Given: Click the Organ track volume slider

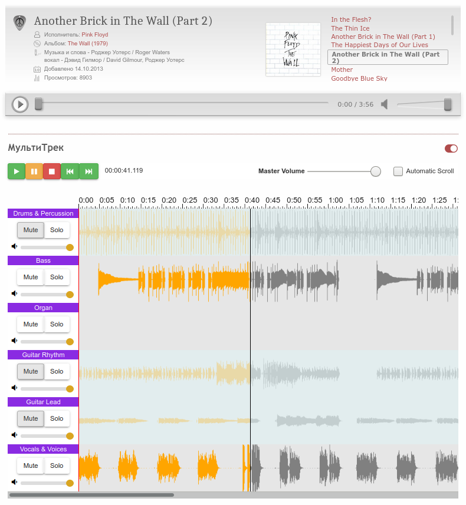Looking at the screenshot, I should pos(47,342).
